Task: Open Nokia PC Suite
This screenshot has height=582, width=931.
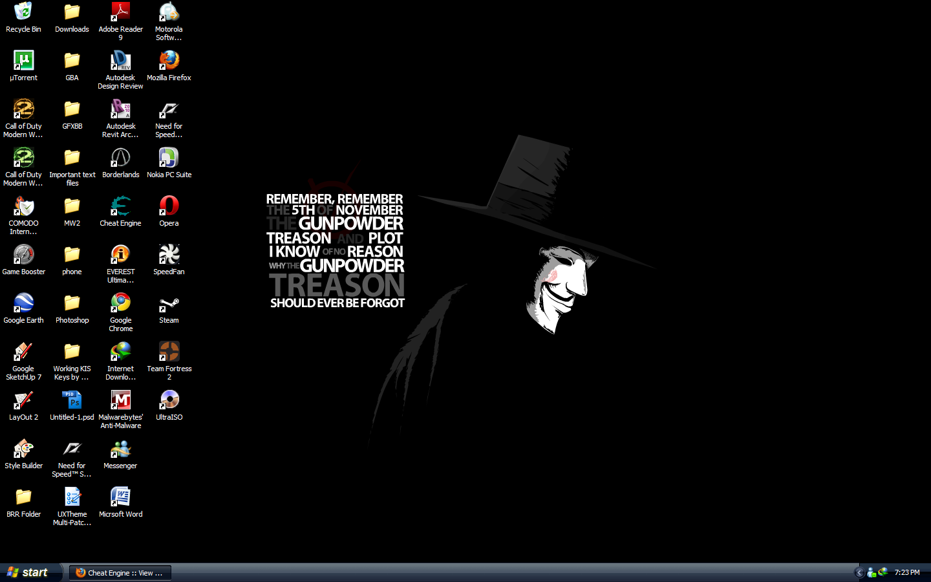Action: 169,163
